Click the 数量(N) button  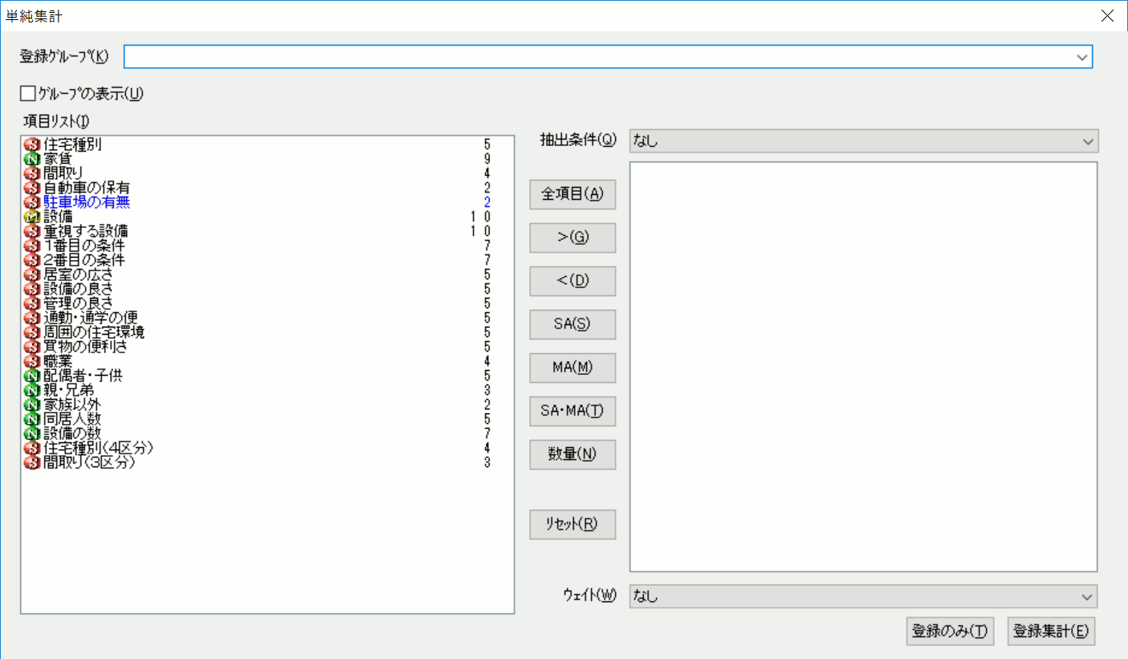pos(572,454)
